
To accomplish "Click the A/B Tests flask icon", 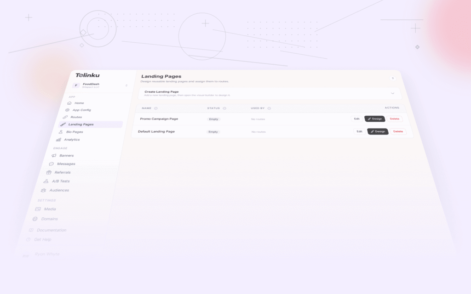I will pos(46,181).
